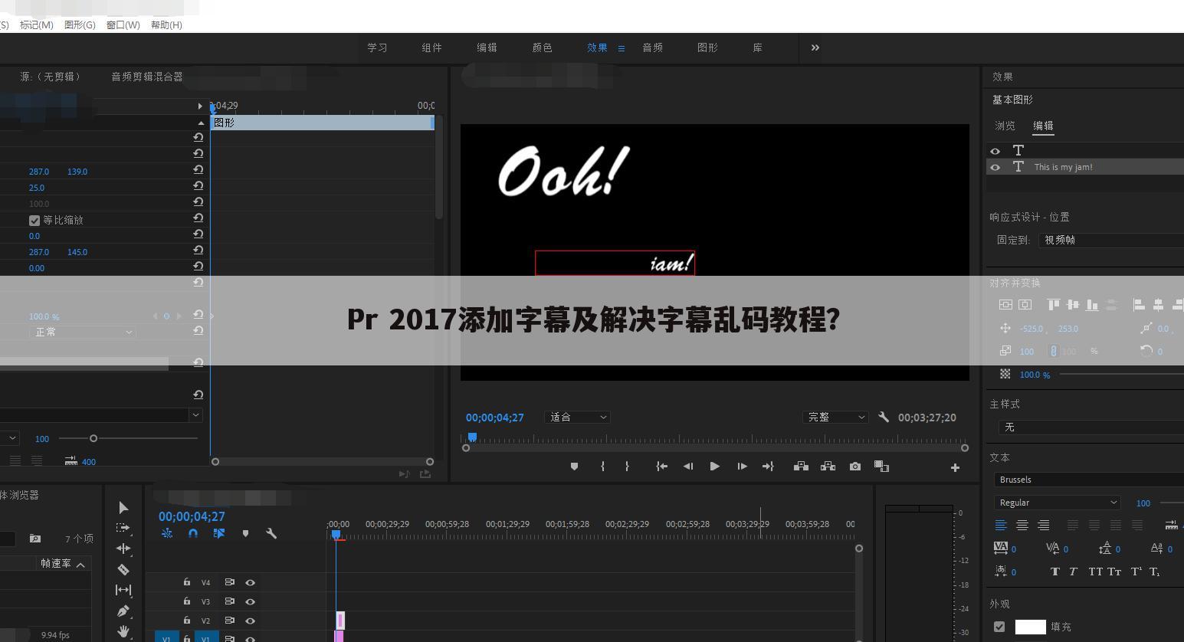Open the 主样式 无 dropdown
Screen dimensions: 1184x642
pyautogui.click(x=1091, y=427)
